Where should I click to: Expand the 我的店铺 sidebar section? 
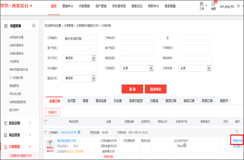point(30,123)
